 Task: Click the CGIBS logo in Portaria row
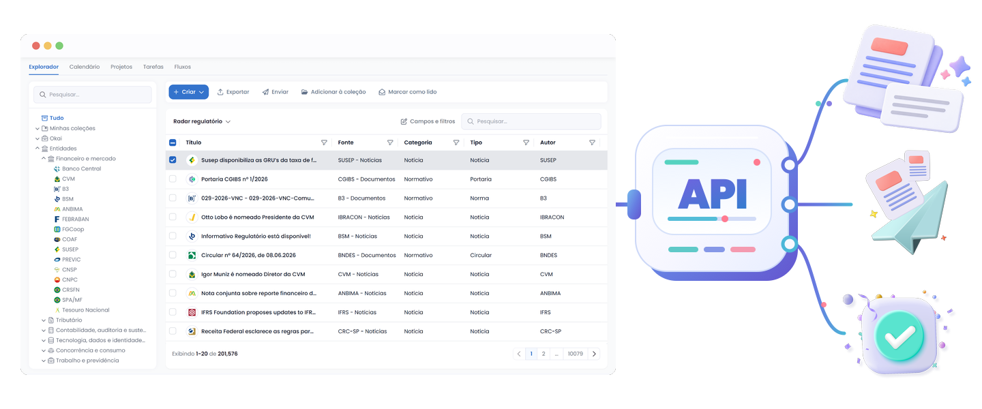(192, 179)
